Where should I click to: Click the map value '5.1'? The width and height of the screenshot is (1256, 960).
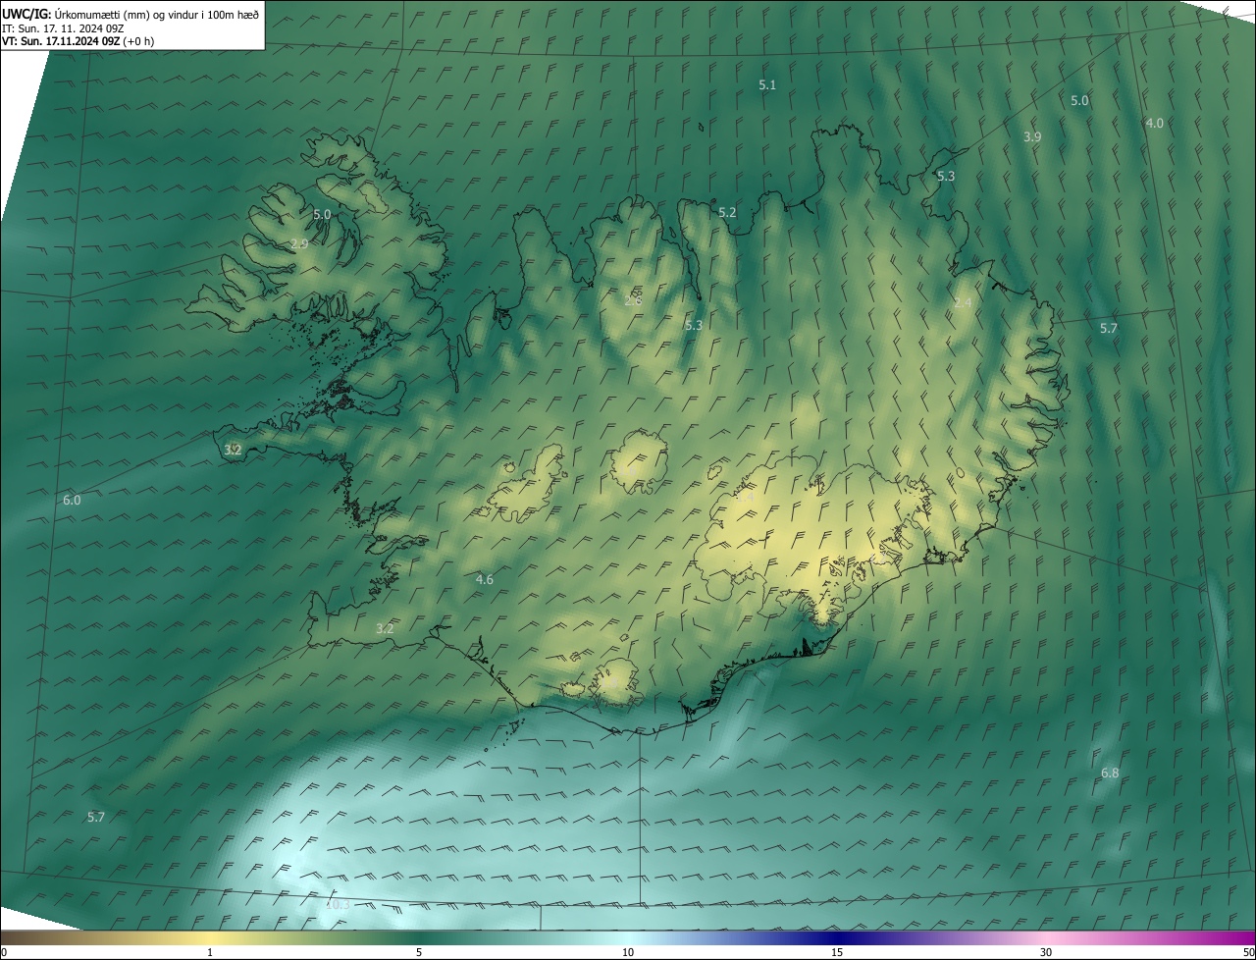tap(767, 85)
